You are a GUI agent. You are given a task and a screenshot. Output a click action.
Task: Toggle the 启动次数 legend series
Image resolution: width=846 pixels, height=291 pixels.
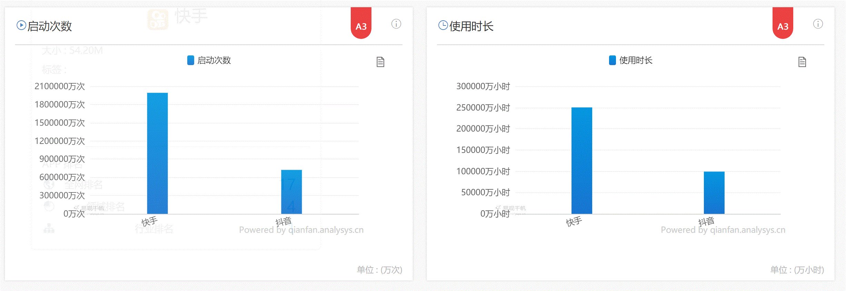(209, 60)
